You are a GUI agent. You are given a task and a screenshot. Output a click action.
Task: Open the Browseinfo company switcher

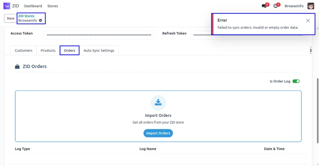click(294, 6)
